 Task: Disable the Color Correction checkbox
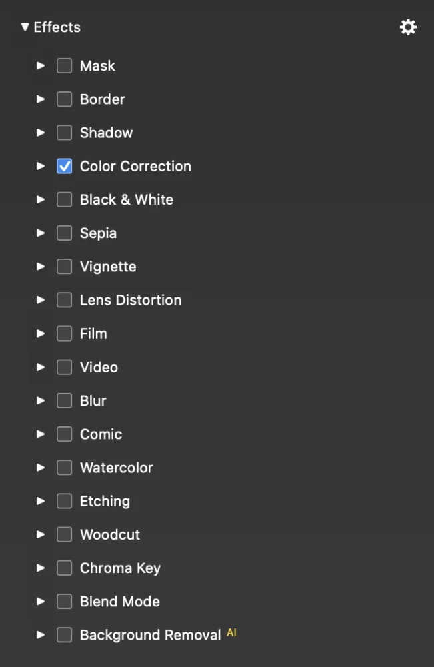(64, 166)
